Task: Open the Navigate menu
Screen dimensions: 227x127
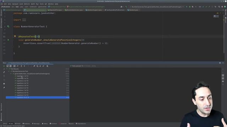Action: (15, 4)
